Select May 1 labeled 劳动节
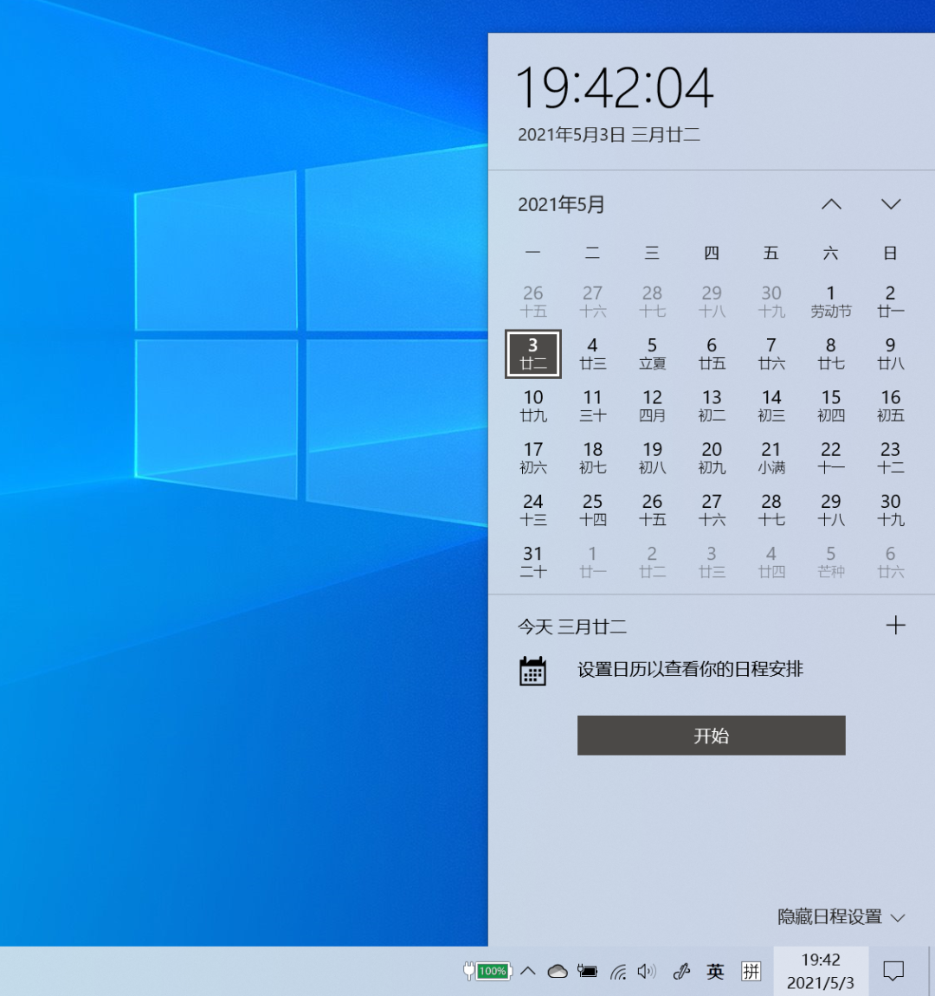 click(x=830, y=301)
